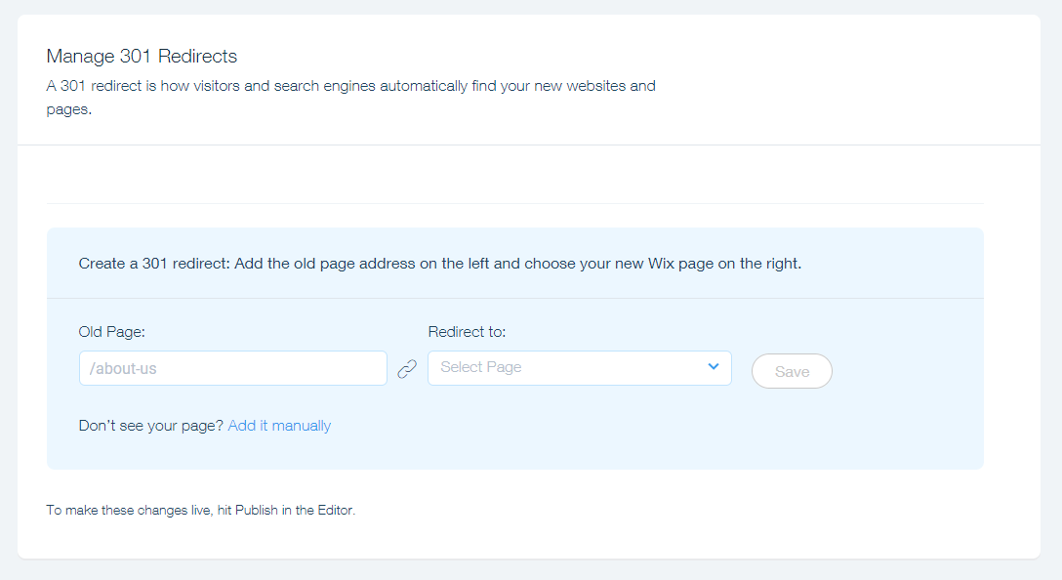Choose a new Wix page from the selector

tap(579, 367)
